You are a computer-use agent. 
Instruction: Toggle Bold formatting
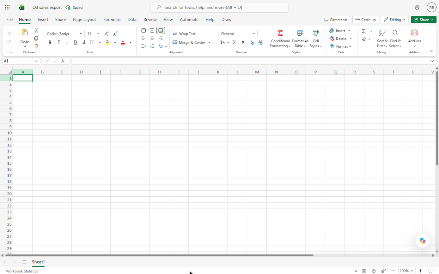(x=50, y=42)
